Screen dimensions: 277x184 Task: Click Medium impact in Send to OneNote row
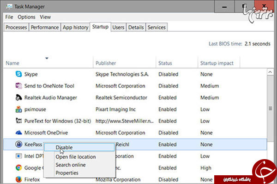210,86
